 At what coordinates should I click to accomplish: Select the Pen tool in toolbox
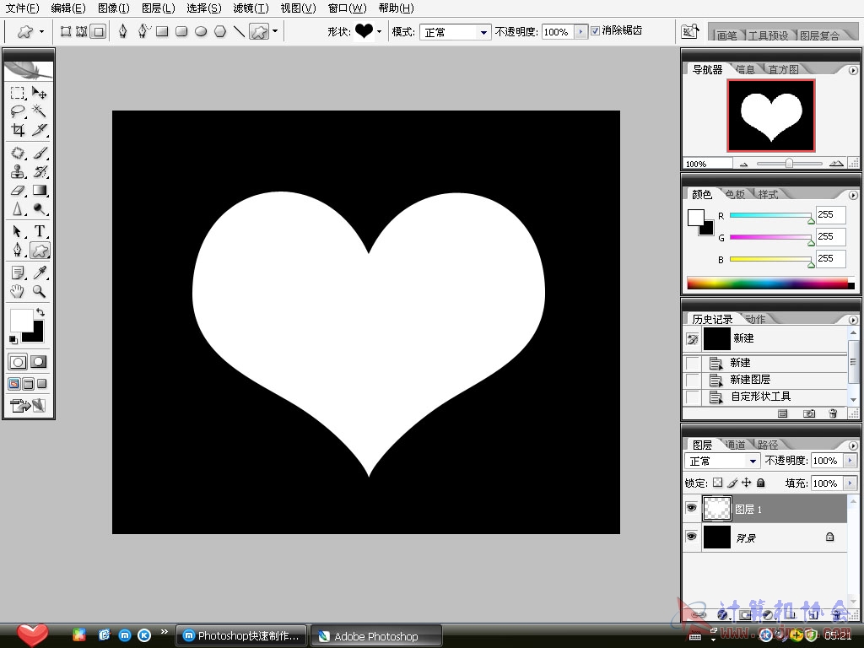coord(18,250)
